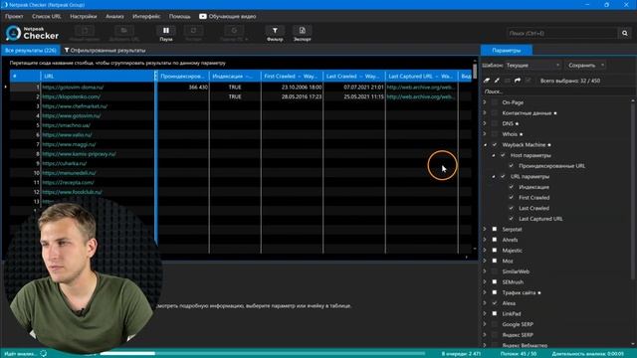The image size is (637, 358).
Task: Open the Анализ menu
Action: [x=114, y=16]
